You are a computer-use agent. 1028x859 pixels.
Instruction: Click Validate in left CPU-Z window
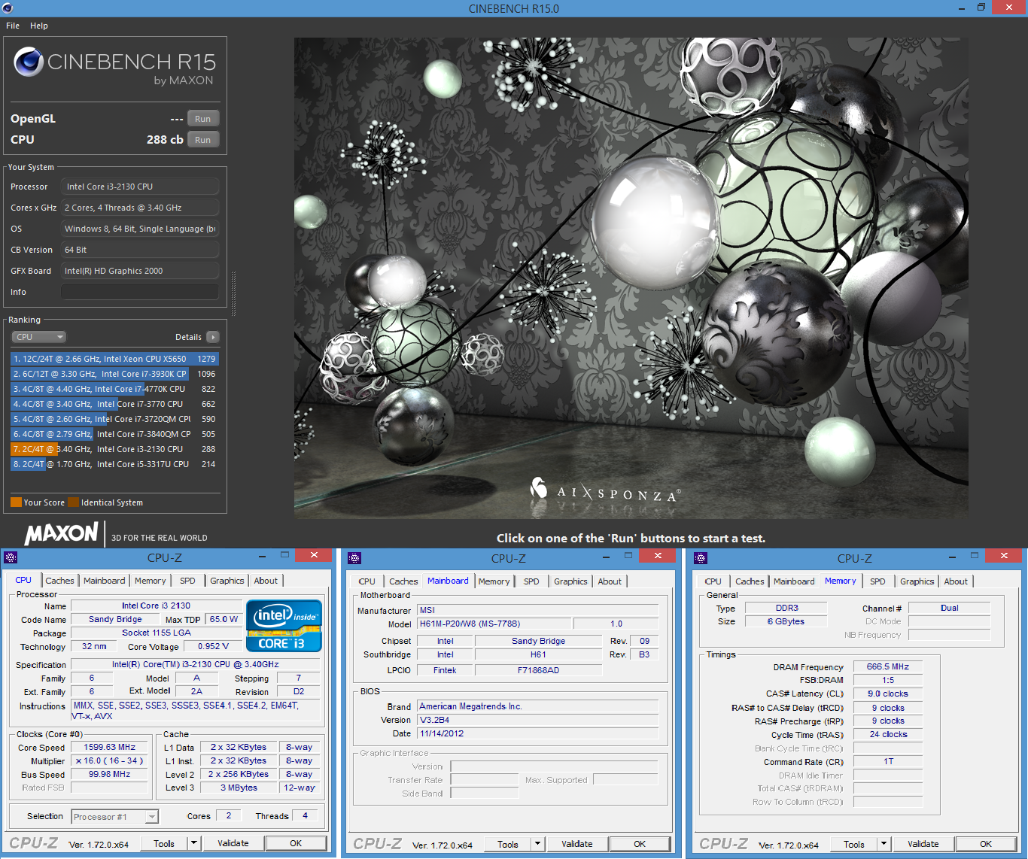233,843
